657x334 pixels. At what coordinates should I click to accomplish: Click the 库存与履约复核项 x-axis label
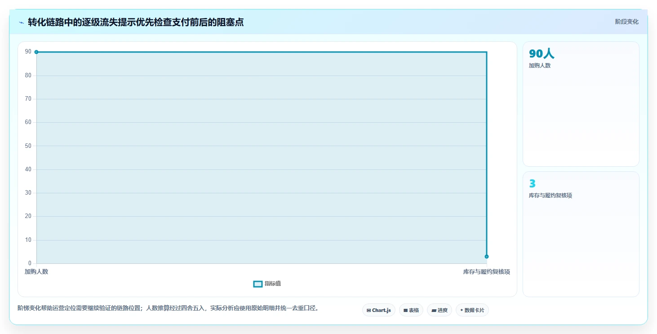tap(487, 272)
